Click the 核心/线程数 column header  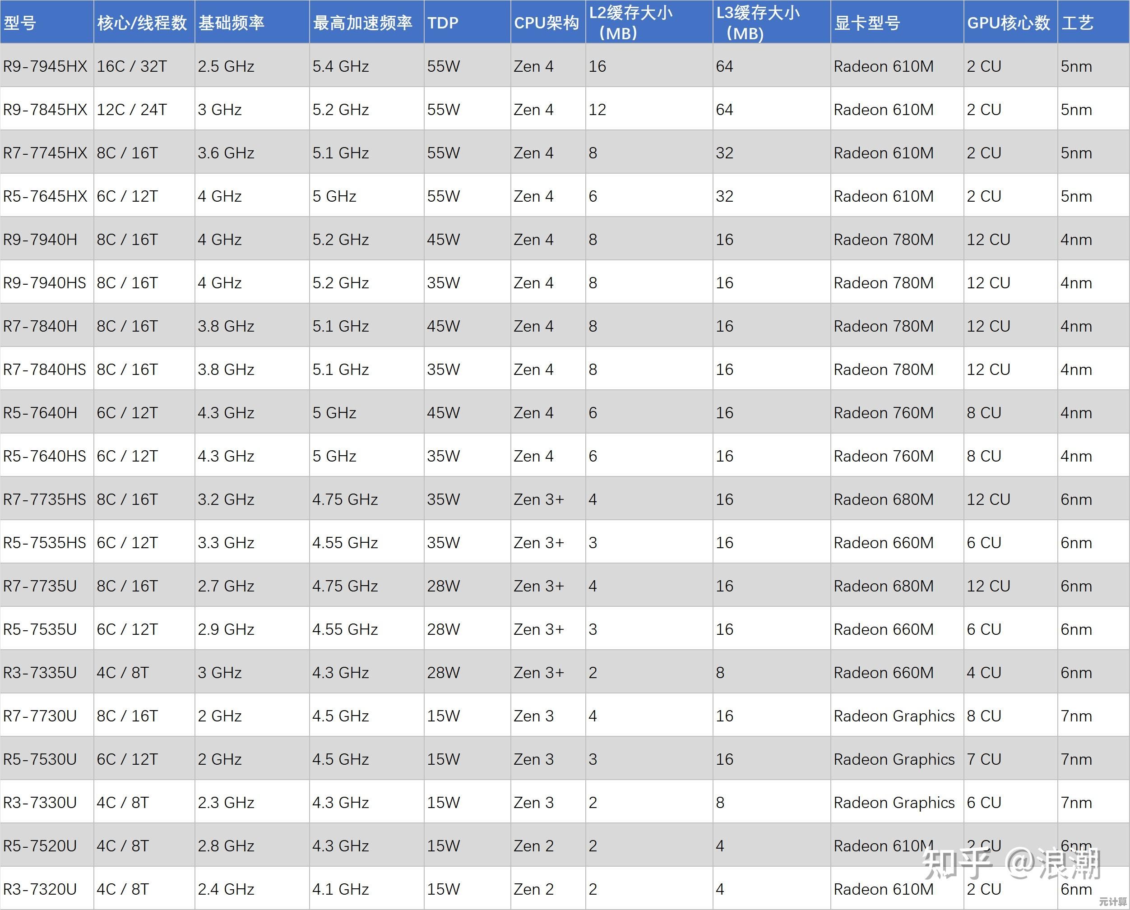[142, 23]
